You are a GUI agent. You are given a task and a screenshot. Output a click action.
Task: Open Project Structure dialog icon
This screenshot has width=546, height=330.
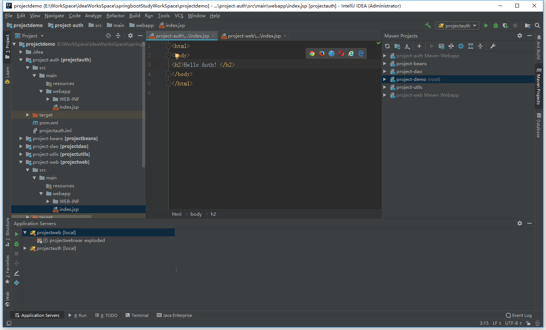[x=528, y=25]
